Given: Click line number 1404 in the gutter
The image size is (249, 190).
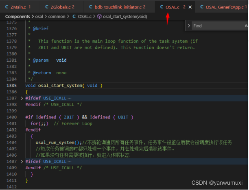Looking at the screenshot, I should 11,142.
